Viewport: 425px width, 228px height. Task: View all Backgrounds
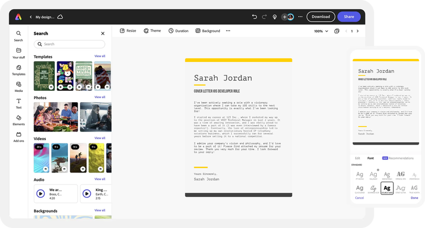click(x=100, y=210)
